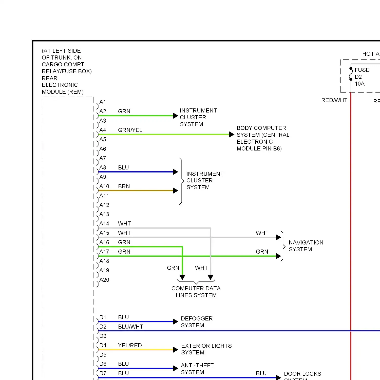Screen dimensions: 380x380
Task: Select the D4 pin label
Action: [x=103, y=346]
